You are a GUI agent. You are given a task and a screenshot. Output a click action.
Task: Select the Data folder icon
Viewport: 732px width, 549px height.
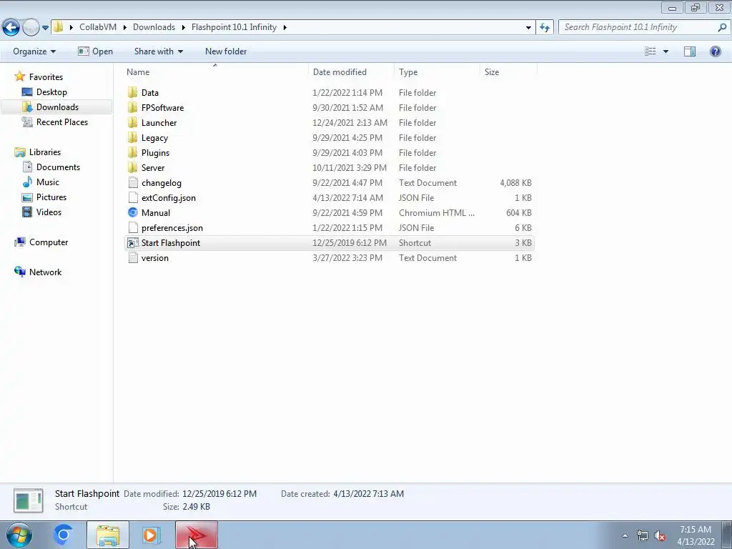pos(132,92)
